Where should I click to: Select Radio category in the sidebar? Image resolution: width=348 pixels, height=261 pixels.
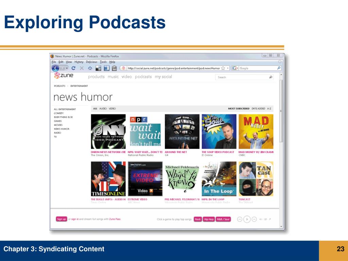[x=57, y=133]
